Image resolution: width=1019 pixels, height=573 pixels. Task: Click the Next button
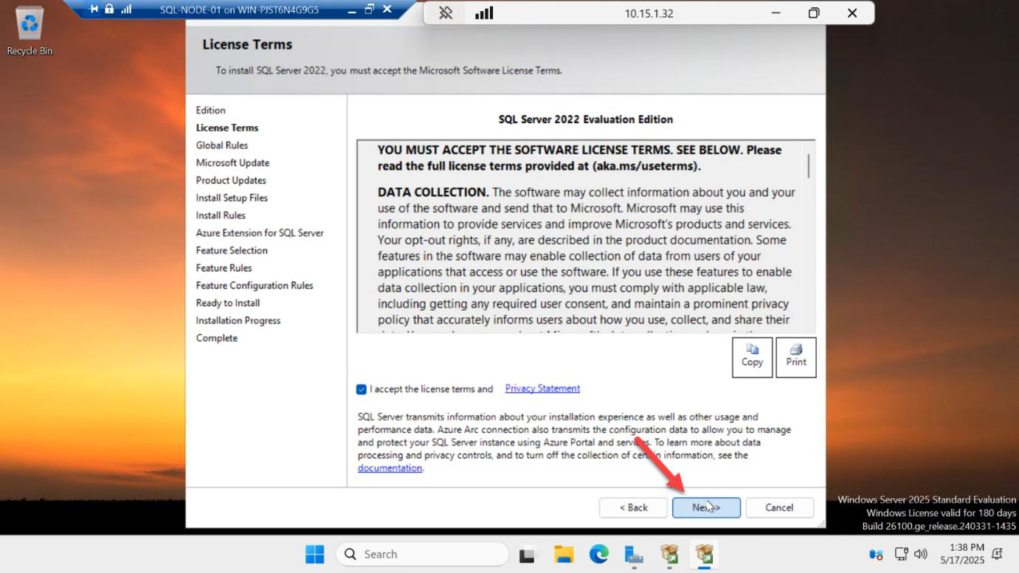[x=706, y=507]
